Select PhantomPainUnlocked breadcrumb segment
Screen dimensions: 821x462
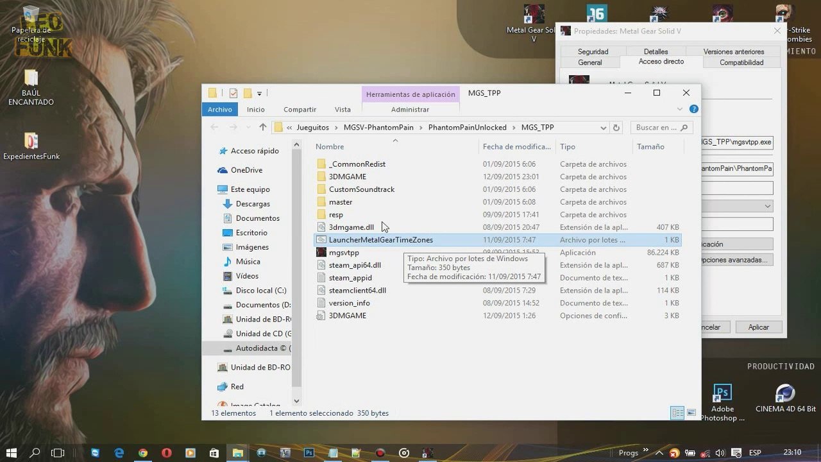[x=468, y=128]
